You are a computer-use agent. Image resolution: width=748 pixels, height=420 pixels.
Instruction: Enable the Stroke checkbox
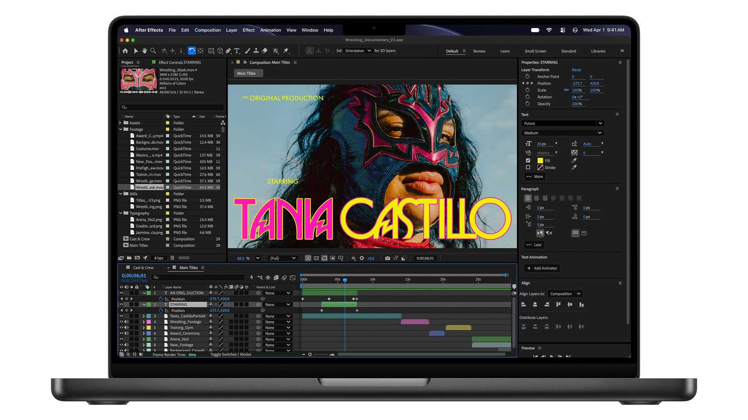[x=528, y=167]
